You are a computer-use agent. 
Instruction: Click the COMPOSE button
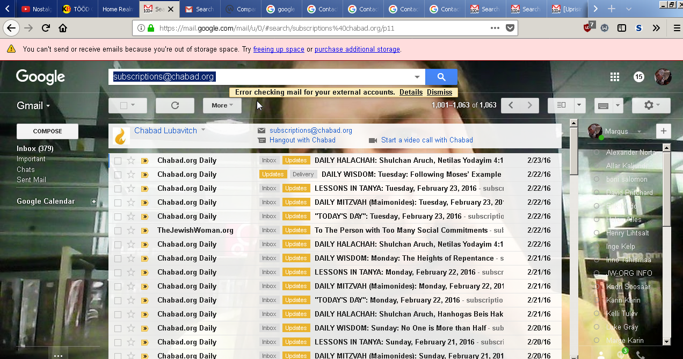(x=47, y=131)
